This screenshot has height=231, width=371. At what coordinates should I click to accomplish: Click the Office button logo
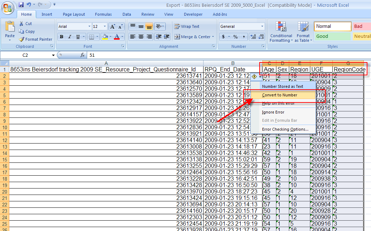(8, 7)
